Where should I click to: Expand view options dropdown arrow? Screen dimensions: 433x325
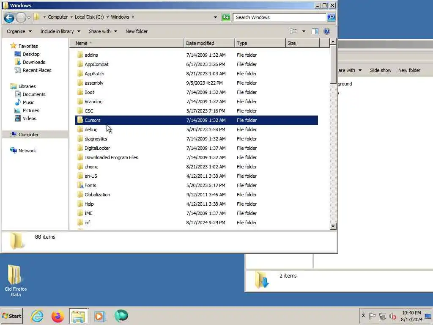coord(304,31)
